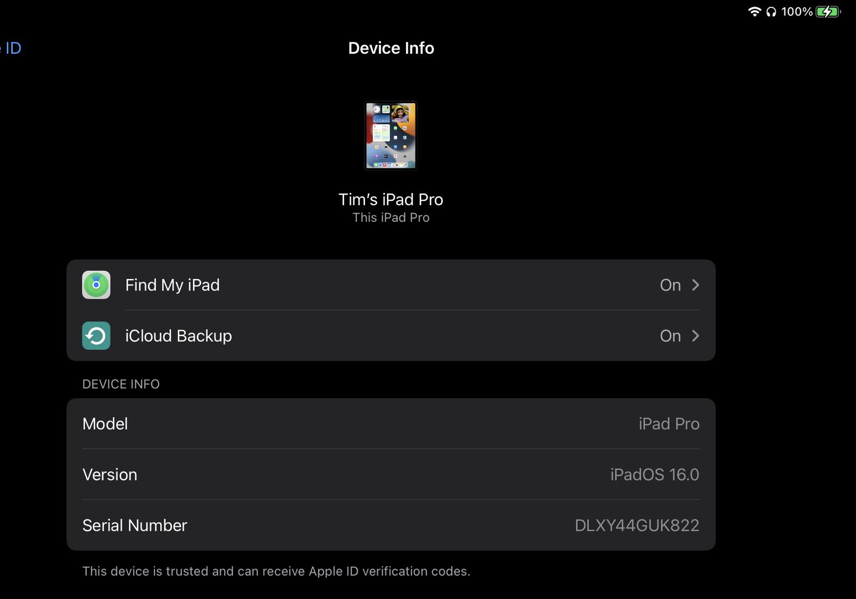856x599 pixels.
Task: Click the Wi-Fi status icon
Action: (x=754, y=12)
